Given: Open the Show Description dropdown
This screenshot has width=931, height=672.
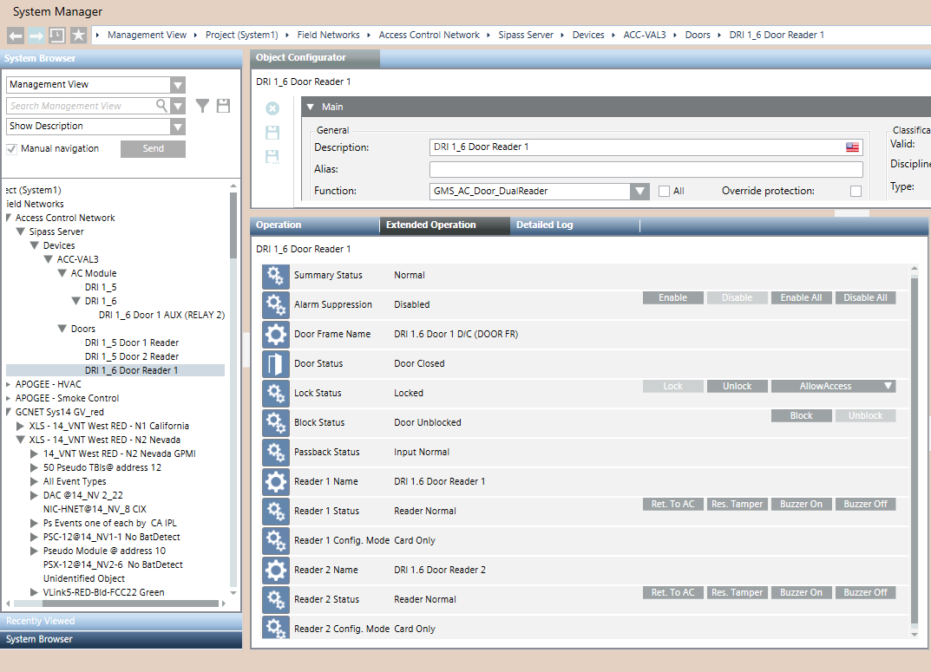Looking at the screenshot, I should click(x=177, y=127).
